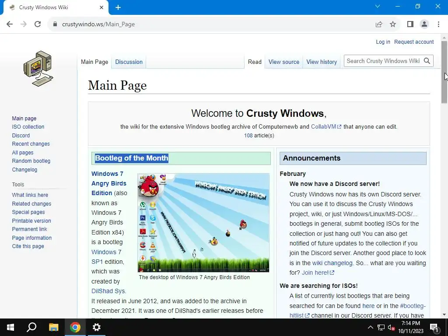Open the View history tab
Screen dimensions: 448x336
point(322,62)
